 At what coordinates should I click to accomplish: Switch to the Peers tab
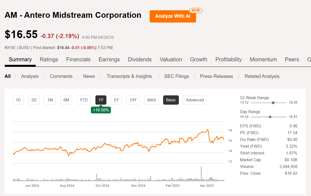pyautogui.click(x=292, y=60)
